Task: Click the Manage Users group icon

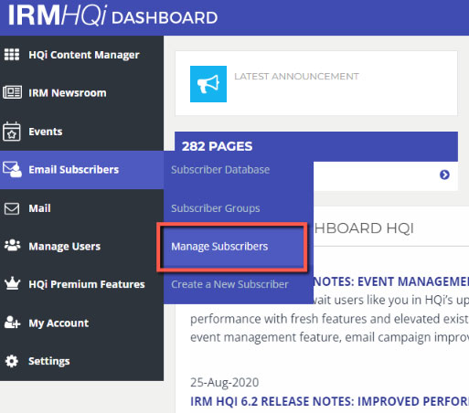Action: click(x=13, y=245)
